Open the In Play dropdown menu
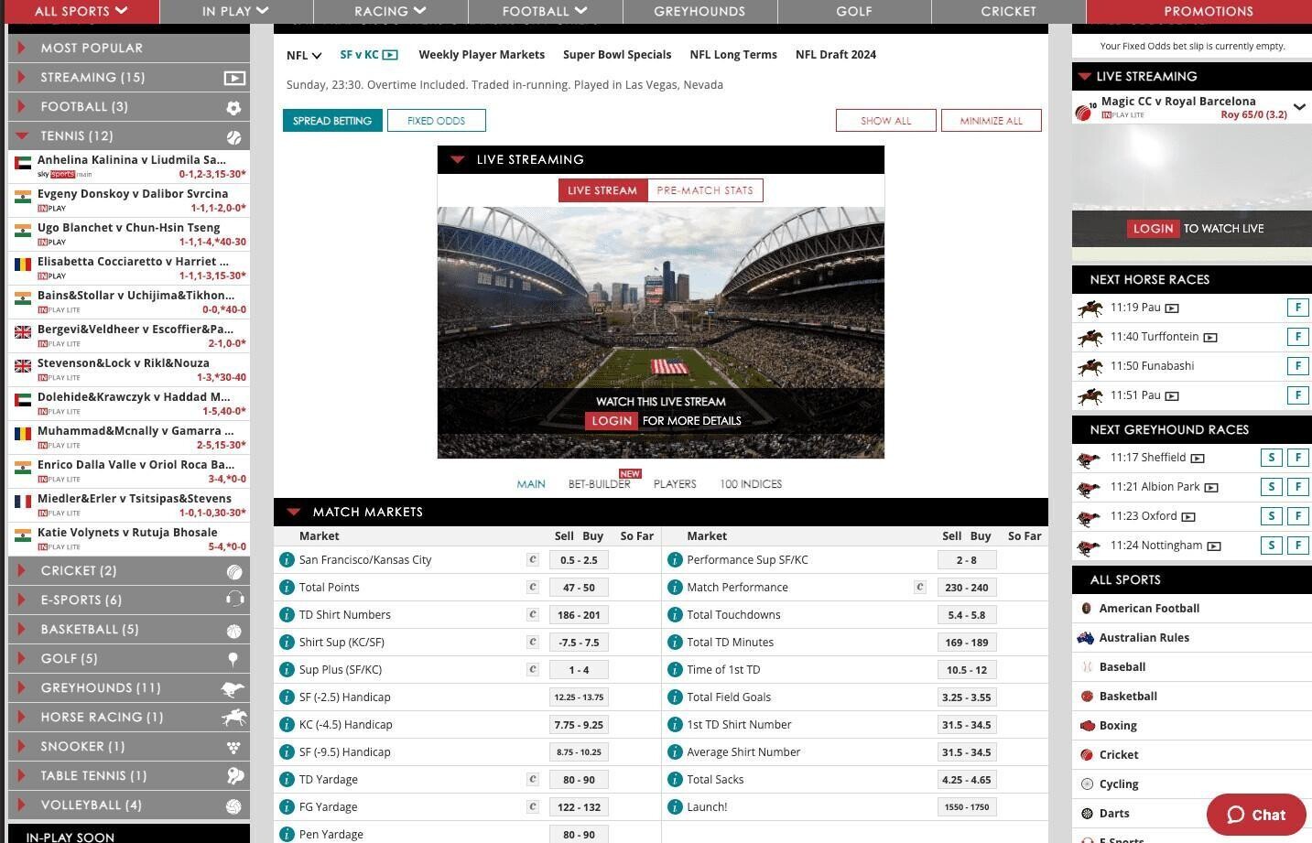Screen dimensions: 1312x843 [235, 11]
